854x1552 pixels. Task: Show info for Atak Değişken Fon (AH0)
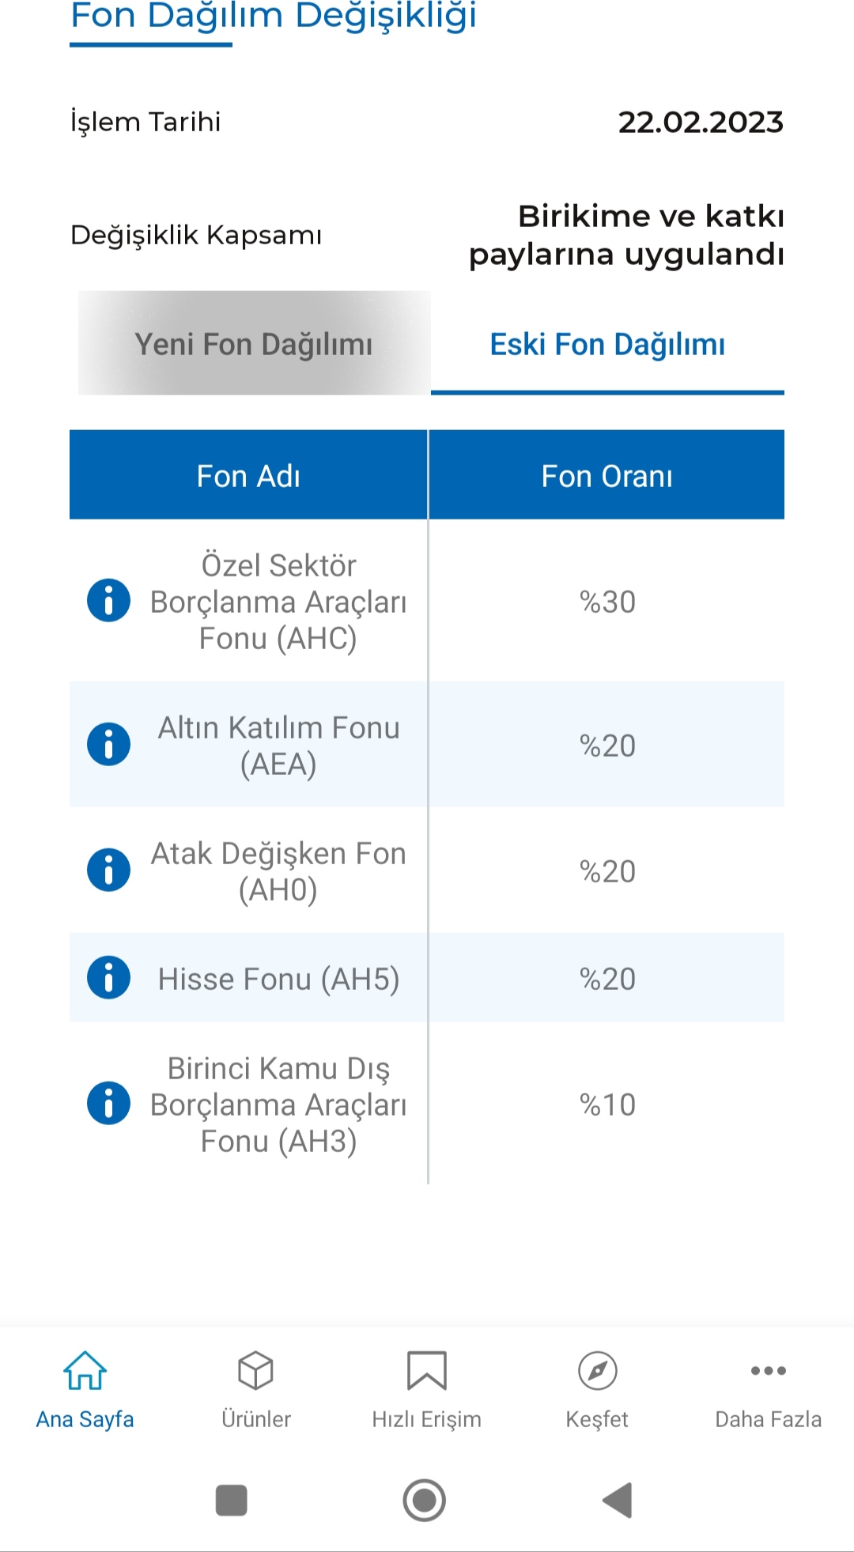[108, 870]
